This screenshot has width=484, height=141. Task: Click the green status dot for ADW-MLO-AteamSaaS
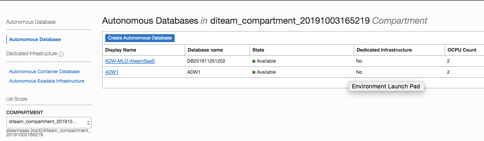pos(254,61)
